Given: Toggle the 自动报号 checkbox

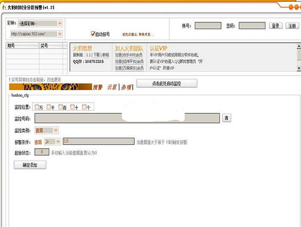Looking at the screenshot, I should pos(93,33).
